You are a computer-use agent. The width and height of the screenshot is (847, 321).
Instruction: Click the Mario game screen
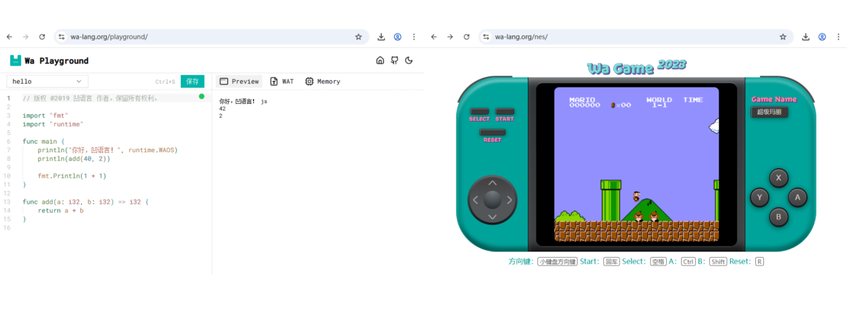pos(636,165)
